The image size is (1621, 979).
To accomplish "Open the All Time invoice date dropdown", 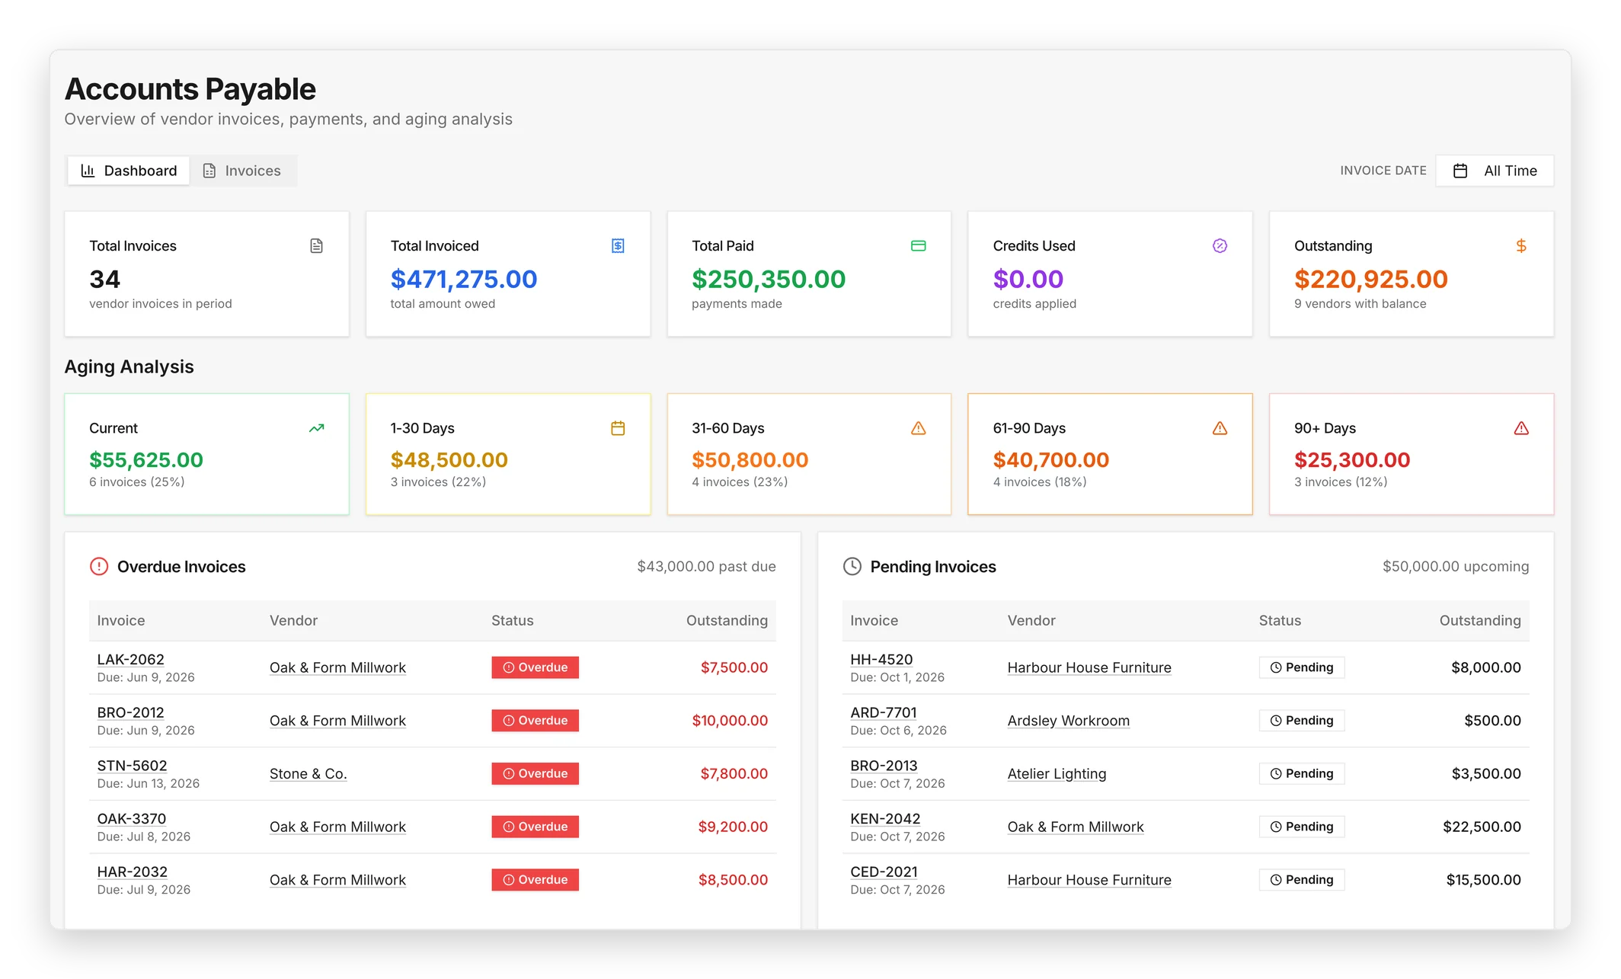I will tap(1495, 171).
